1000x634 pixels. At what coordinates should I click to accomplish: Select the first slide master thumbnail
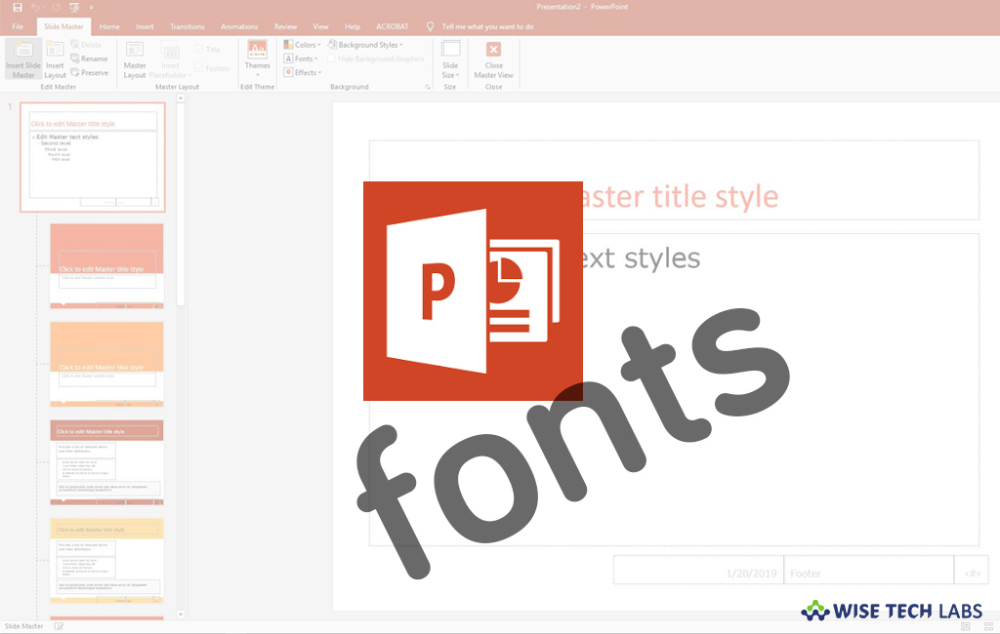coord(93,156)
